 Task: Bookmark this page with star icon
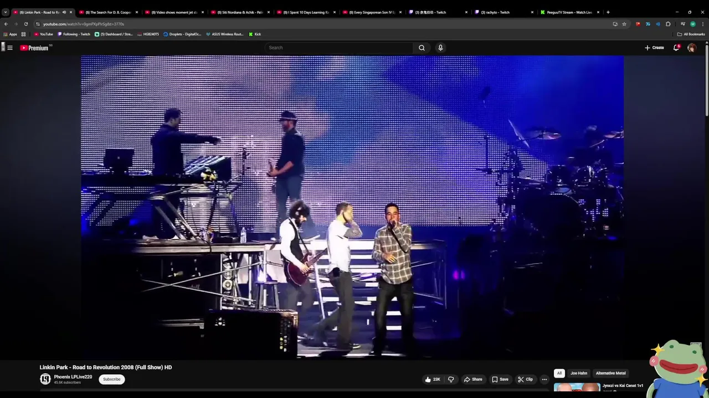pyautogui.click(x=624, y=24)
